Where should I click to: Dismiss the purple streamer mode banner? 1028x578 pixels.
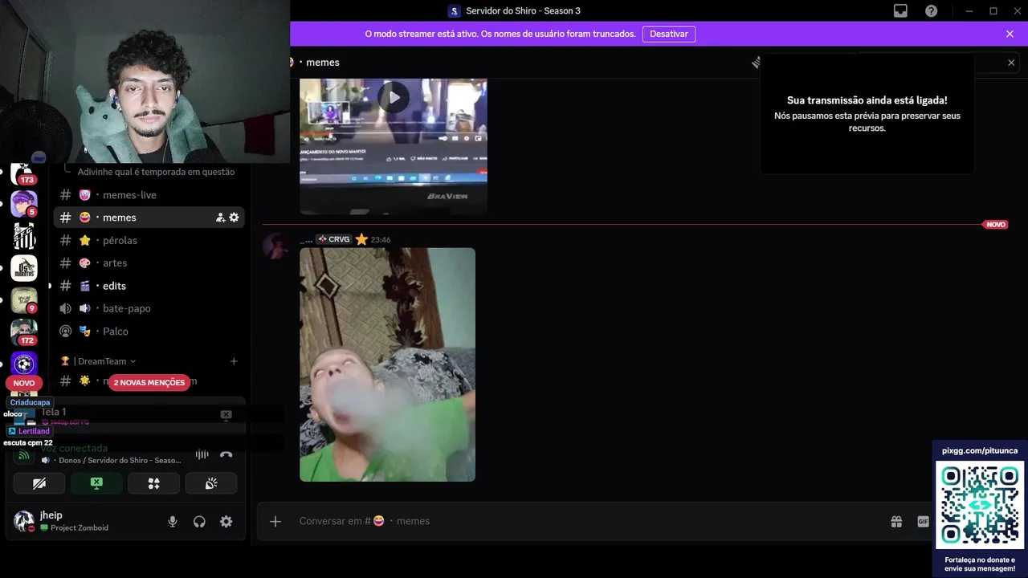point(1010,34)
